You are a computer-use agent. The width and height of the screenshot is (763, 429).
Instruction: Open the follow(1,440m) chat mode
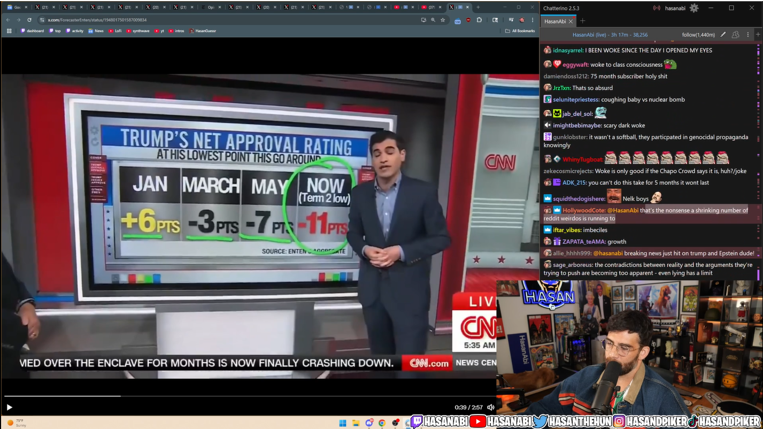pos(698,35)
